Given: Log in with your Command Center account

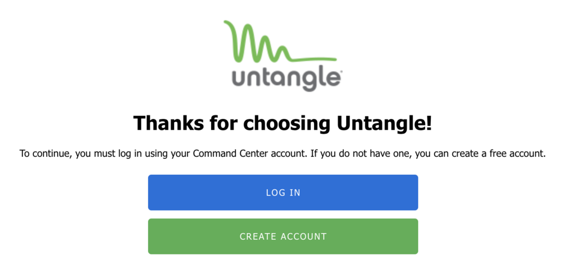Looking at the screenshot, I should (283, 193).
